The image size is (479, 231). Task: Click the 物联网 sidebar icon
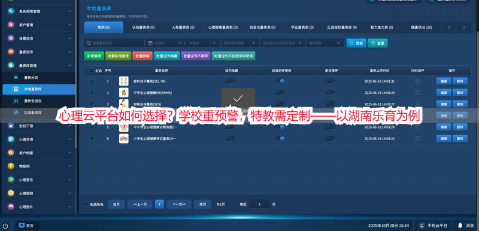(x=11, y=166)
